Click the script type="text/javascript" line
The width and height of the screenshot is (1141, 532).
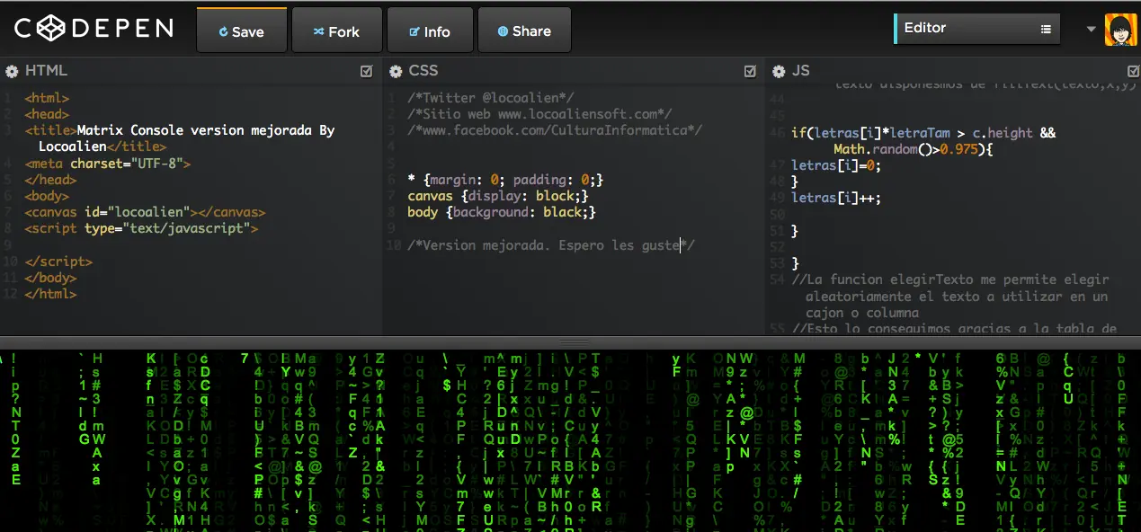[x=141, y=229]
